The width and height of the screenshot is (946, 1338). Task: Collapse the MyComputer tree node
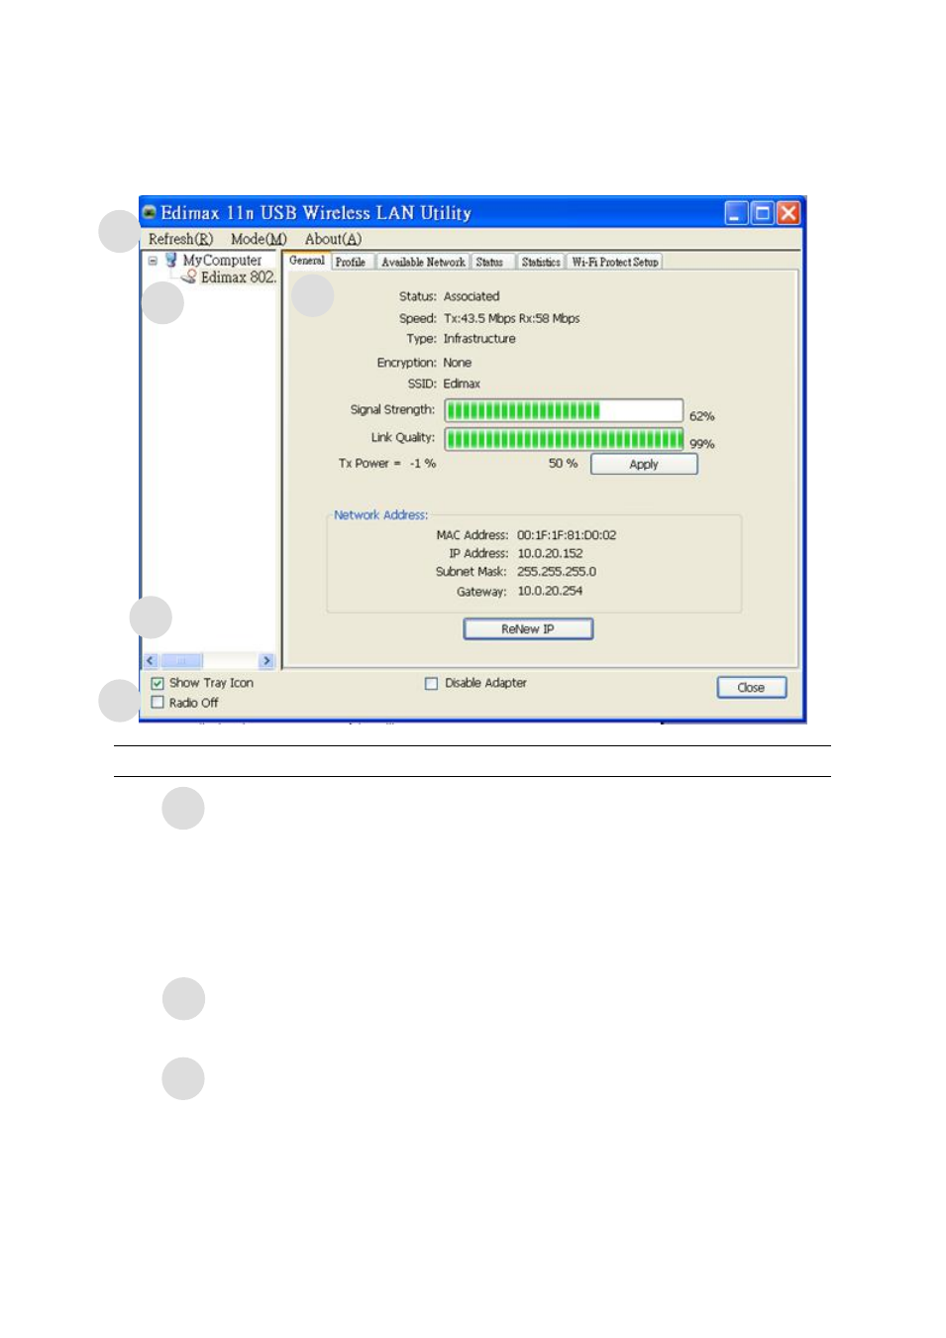[153, 261]
